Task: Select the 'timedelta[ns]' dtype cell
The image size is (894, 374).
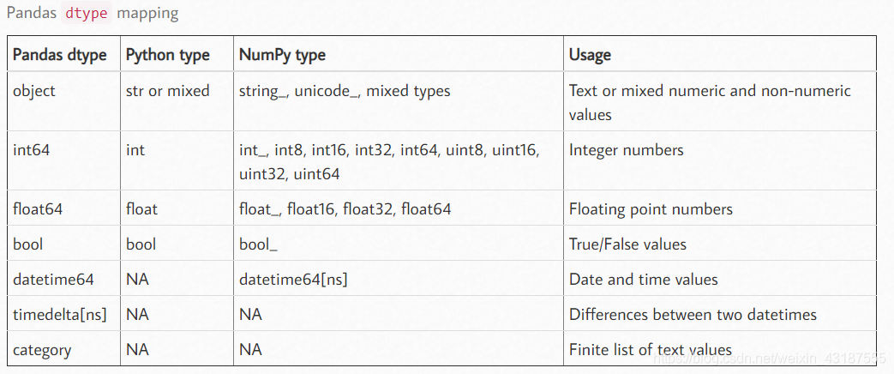Action: 60,315
